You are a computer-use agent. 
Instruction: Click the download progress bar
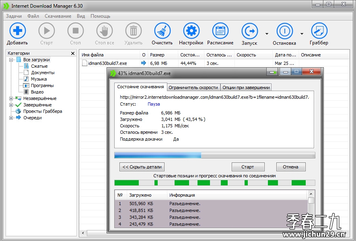[x=214, y=155]
